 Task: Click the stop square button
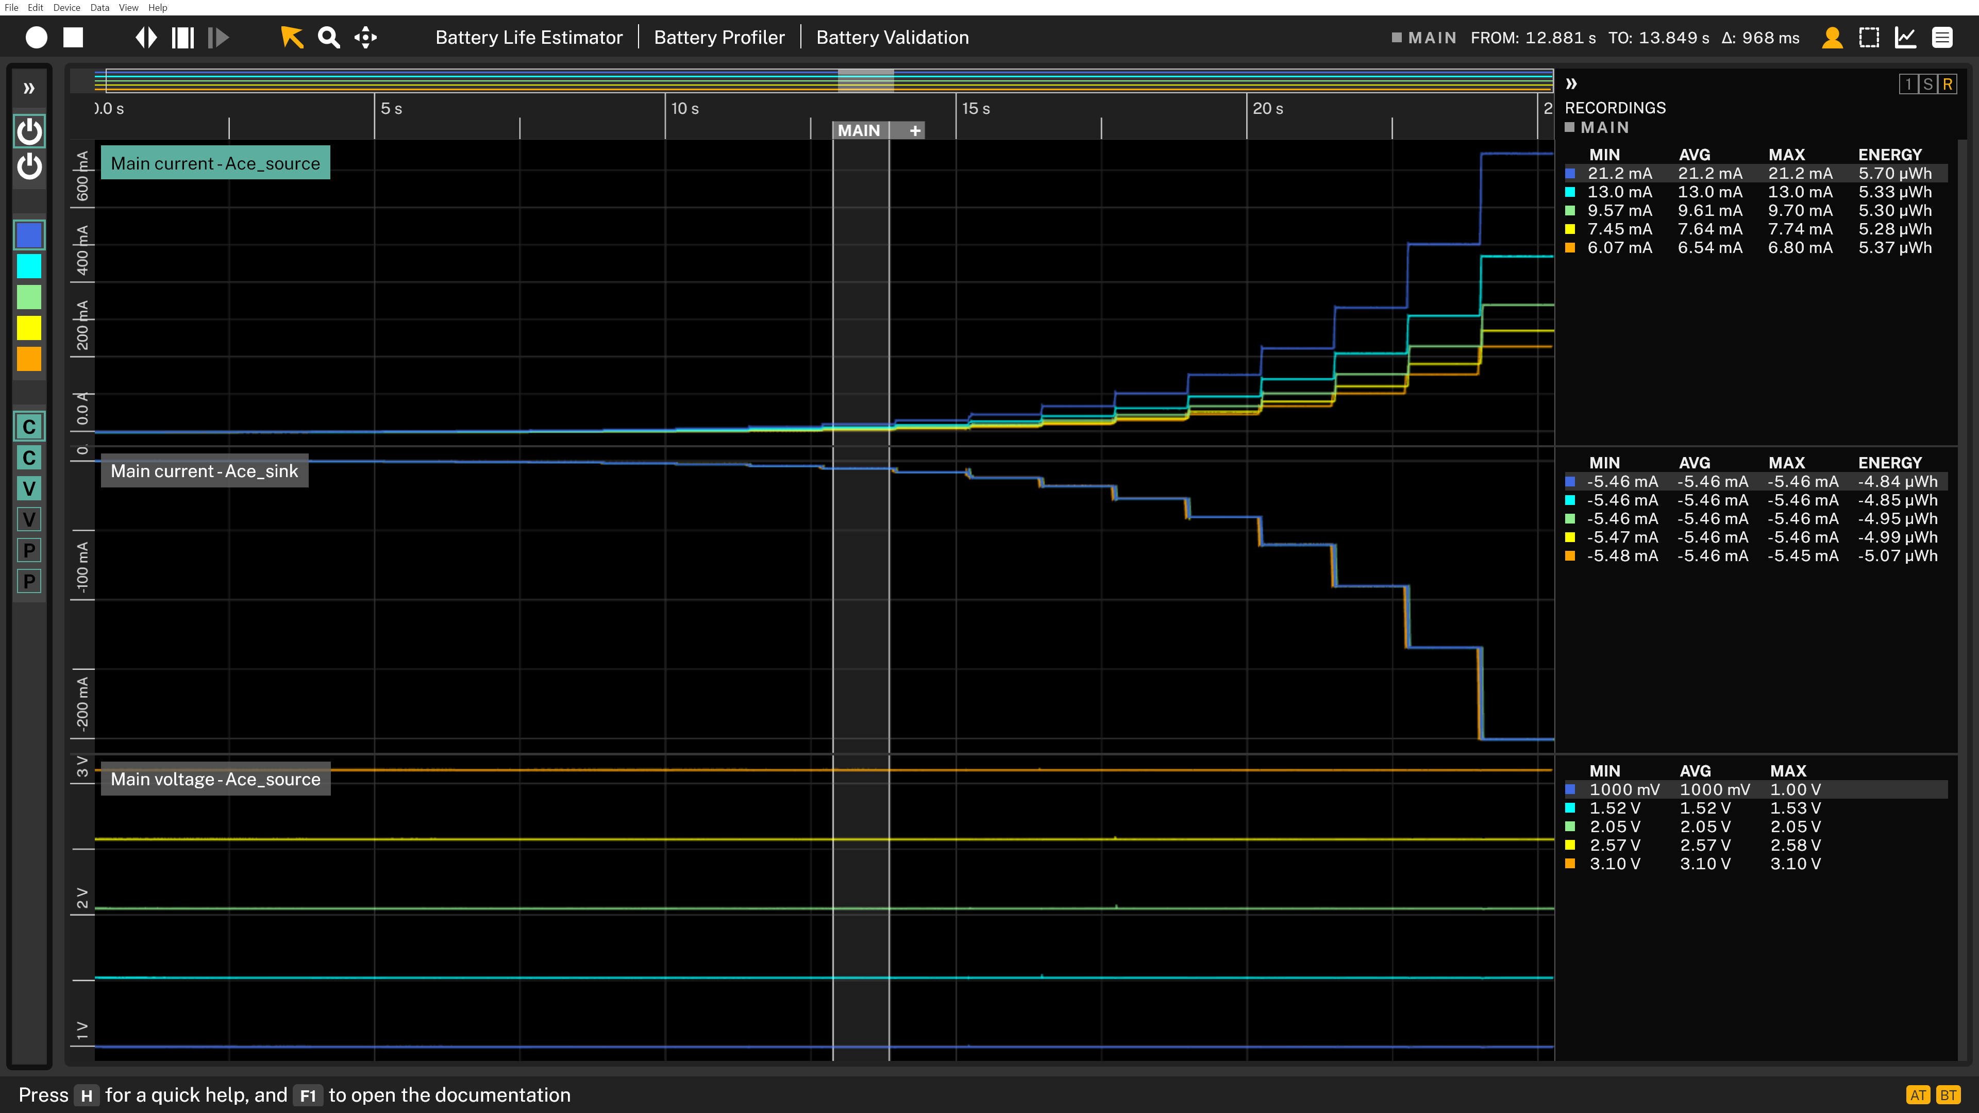[x=73, y=38]
